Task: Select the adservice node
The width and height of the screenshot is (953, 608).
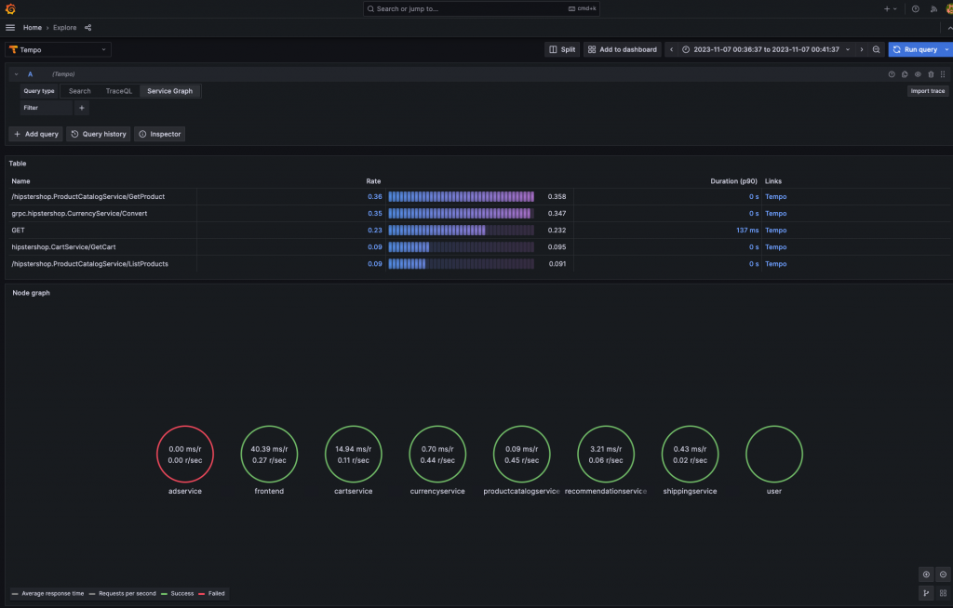Action: [185, 455]
